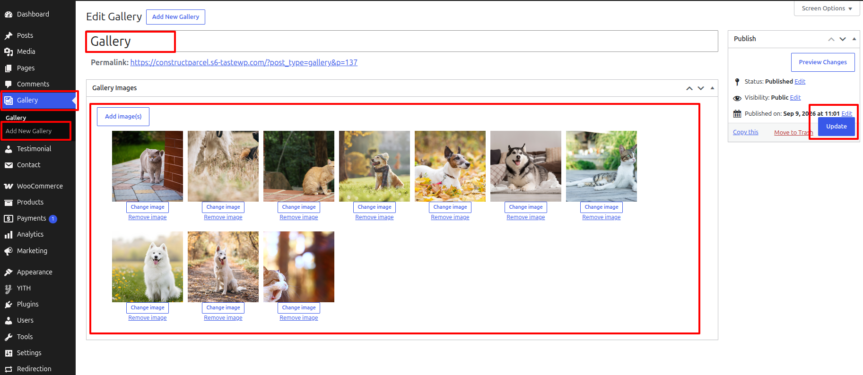Select the husky dog thumbnail
Viewport: 863px width, 375px height.
point(526,166)
